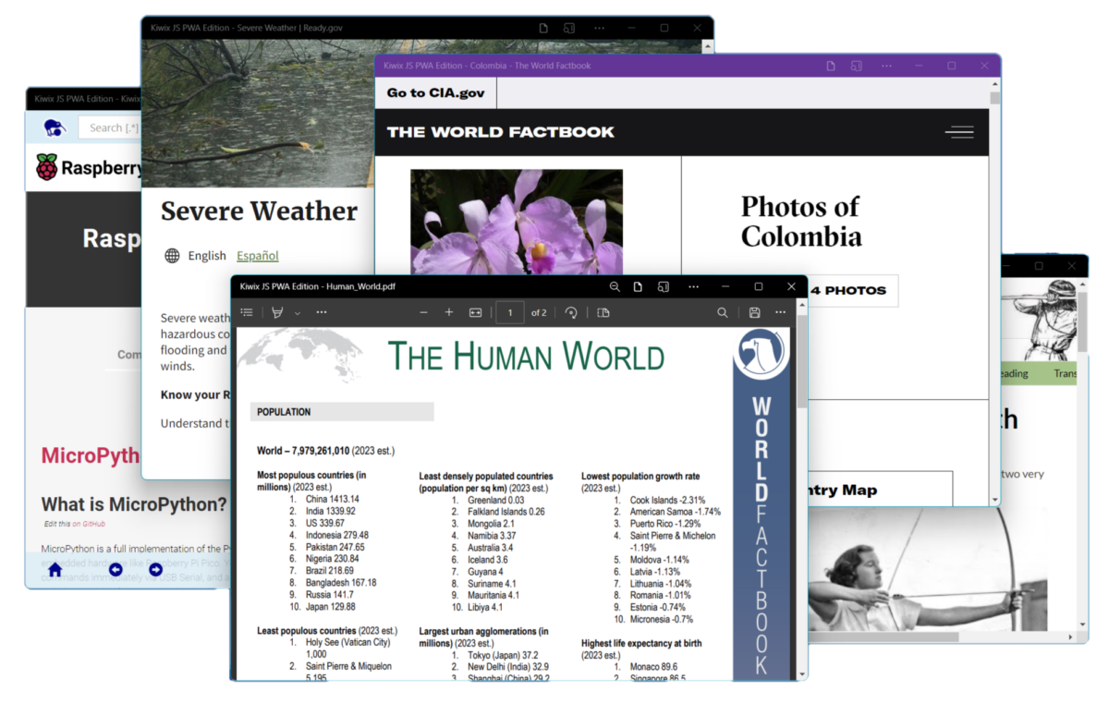Follow the Go to CIA.gov link
Viewport: 1109px width, 702px height.
435,92
